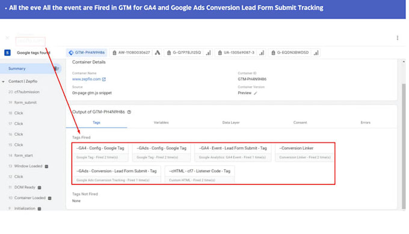Click the Google Ads icon beside AW-11080030627
409x234 pixels.
point(158,53)
